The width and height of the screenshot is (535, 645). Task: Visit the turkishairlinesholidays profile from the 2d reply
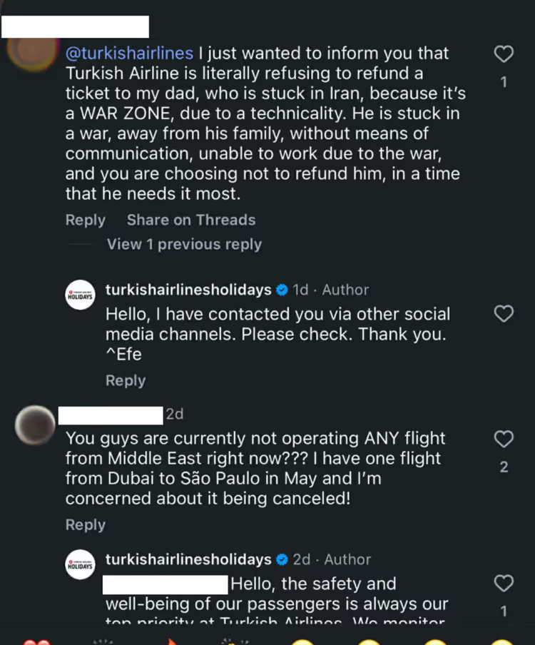pyautogui.click(x=188, y=559)
